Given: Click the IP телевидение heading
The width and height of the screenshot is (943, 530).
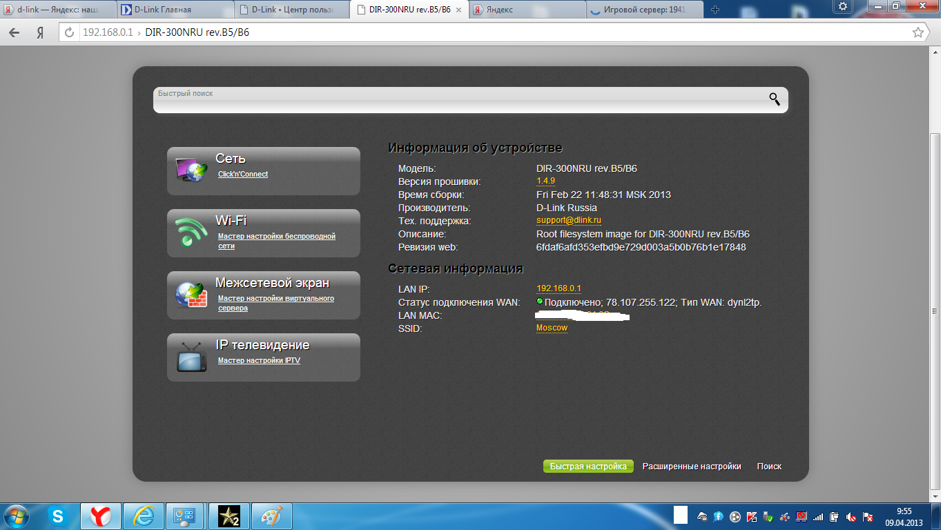Looking at the screenshot, I should (x=262, y=345).
